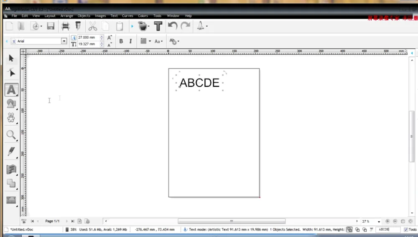This screenshot has height=237, width=418.
Task: Click the Save floppy disk icon
Action: point(51,26)
